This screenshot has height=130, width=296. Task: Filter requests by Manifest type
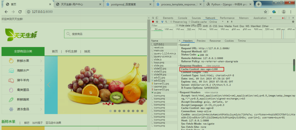[256, 26]
